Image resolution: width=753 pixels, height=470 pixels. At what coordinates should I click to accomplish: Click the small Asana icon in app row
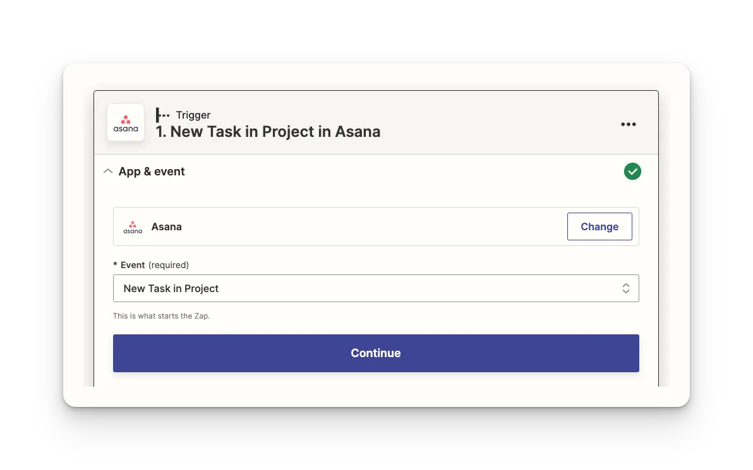pos(133,227)
